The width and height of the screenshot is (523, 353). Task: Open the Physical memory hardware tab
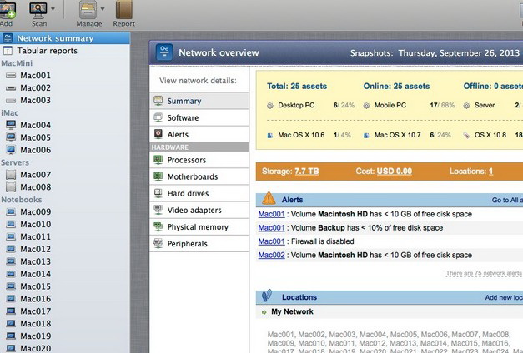pyautogui.click(x=199, y=226)
